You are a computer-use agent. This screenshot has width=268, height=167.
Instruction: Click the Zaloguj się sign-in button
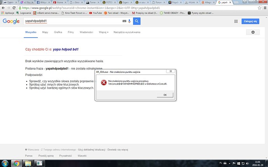tap(249, 21)
